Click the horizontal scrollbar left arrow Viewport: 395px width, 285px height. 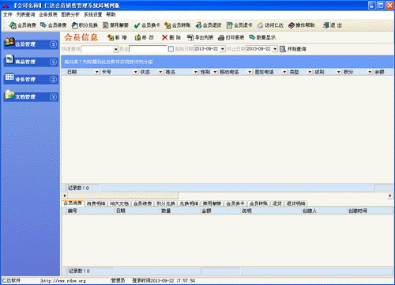(65, 196)
